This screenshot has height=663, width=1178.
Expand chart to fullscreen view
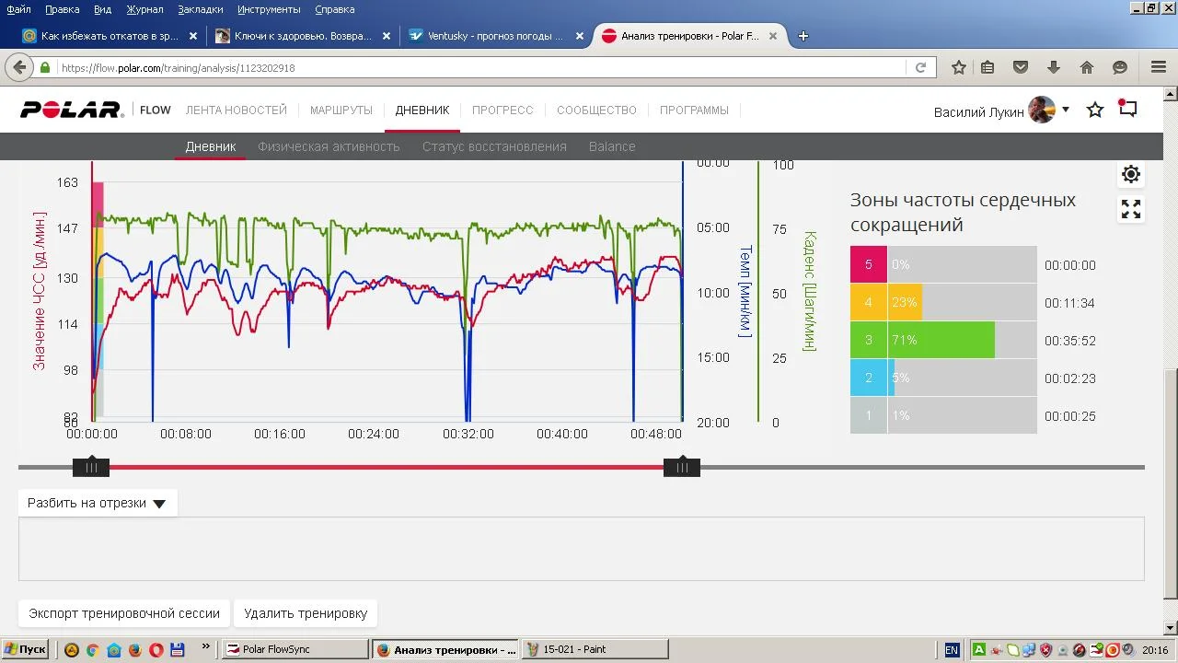[x=1131, y=210]
